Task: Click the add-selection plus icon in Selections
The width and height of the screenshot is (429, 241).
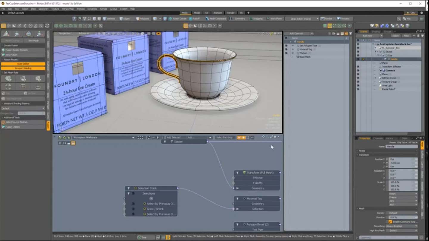Action: coord(151,198)
